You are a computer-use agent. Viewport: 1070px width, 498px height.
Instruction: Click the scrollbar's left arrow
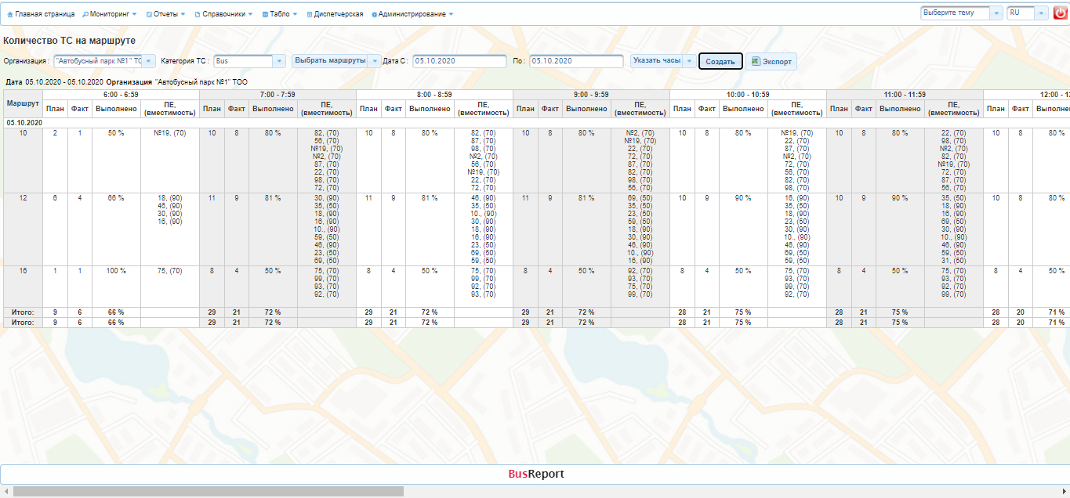point(5,491)
